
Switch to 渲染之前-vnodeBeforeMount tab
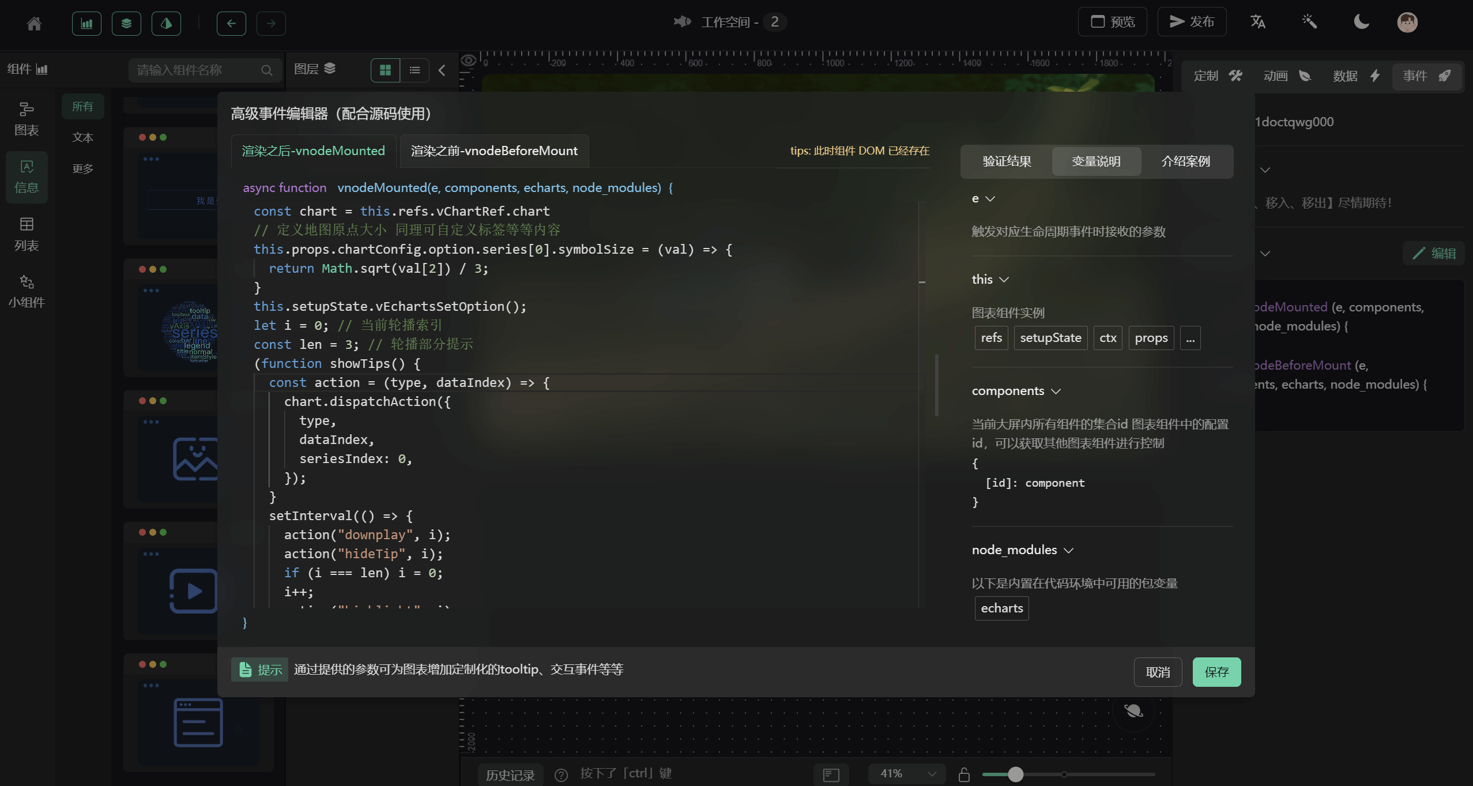pos(493,151)
